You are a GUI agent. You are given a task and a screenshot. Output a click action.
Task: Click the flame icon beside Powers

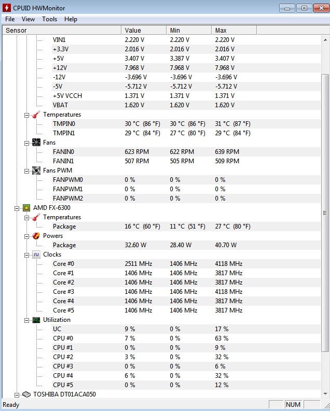(36, 236)
